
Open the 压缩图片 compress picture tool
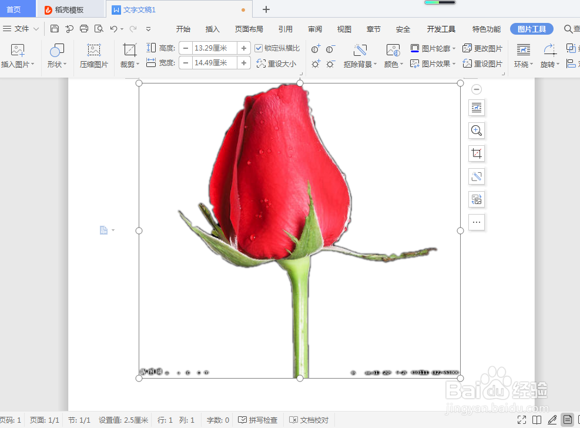(x=93, y=56)
